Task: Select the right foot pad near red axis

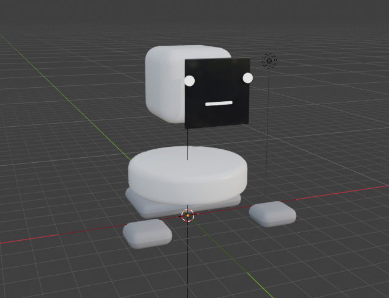Action: pos(272,214)
